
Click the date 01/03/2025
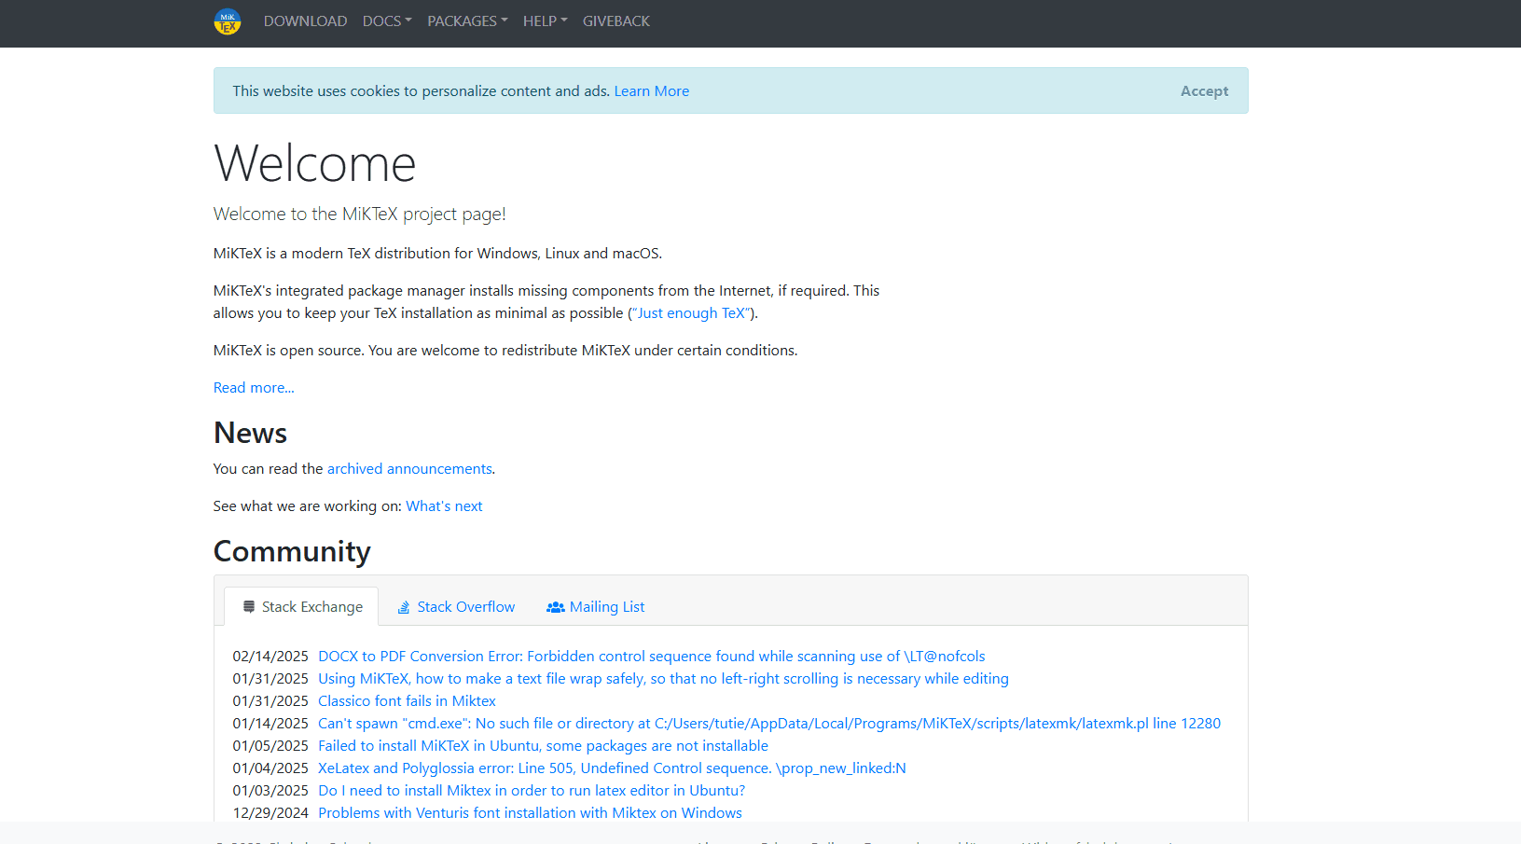270,791
